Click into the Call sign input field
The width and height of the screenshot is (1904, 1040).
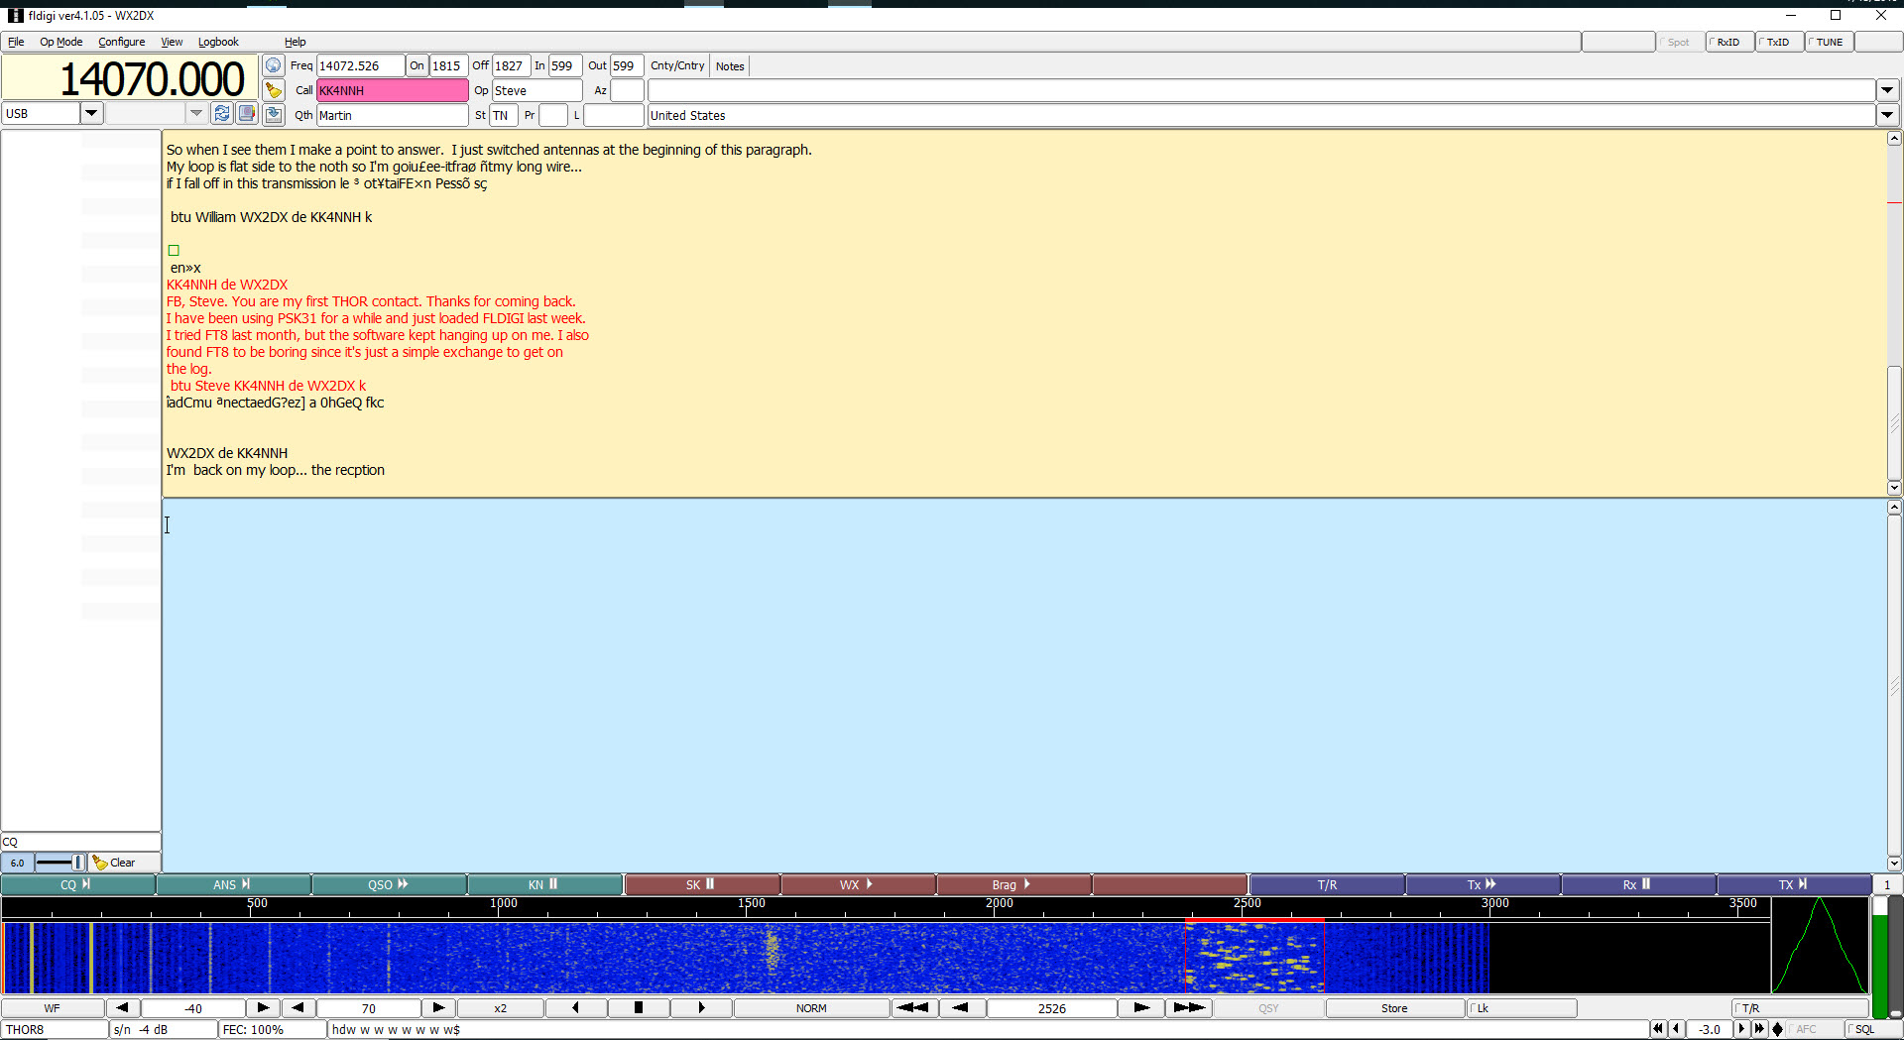point(392,90)
